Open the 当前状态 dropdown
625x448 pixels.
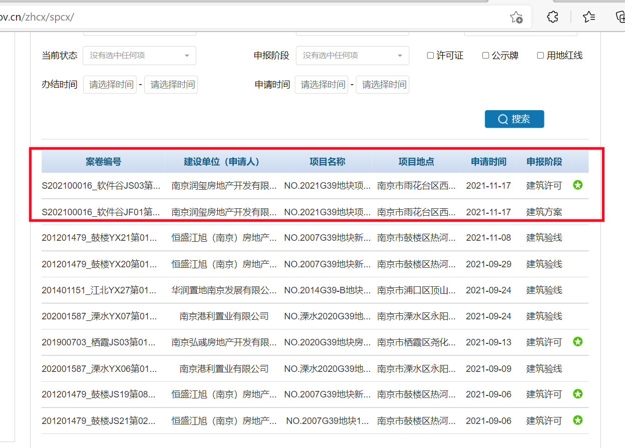139,56
